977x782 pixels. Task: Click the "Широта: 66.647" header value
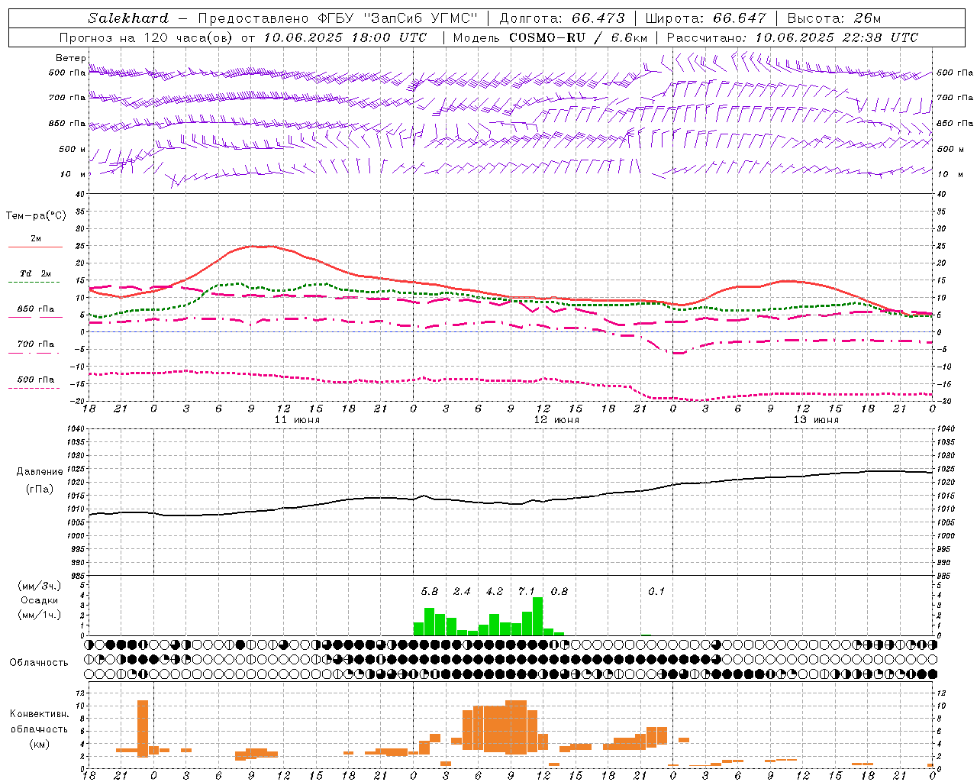click(705, 18)
